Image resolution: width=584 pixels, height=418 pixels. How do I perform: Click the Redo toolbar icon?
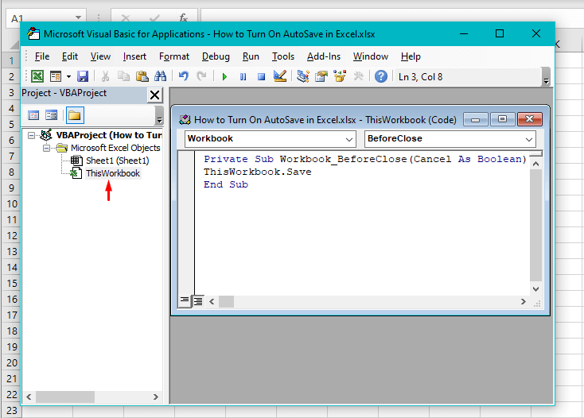tap(201, 76)
